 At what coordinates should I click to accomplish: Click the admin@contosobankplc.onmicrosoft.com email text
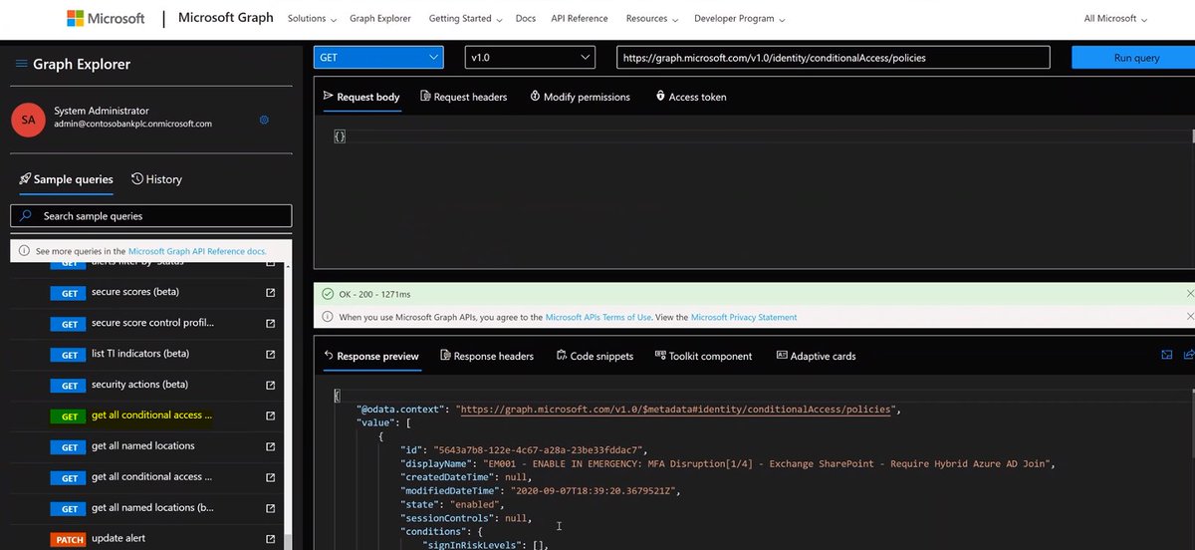(x=133, y=125)
